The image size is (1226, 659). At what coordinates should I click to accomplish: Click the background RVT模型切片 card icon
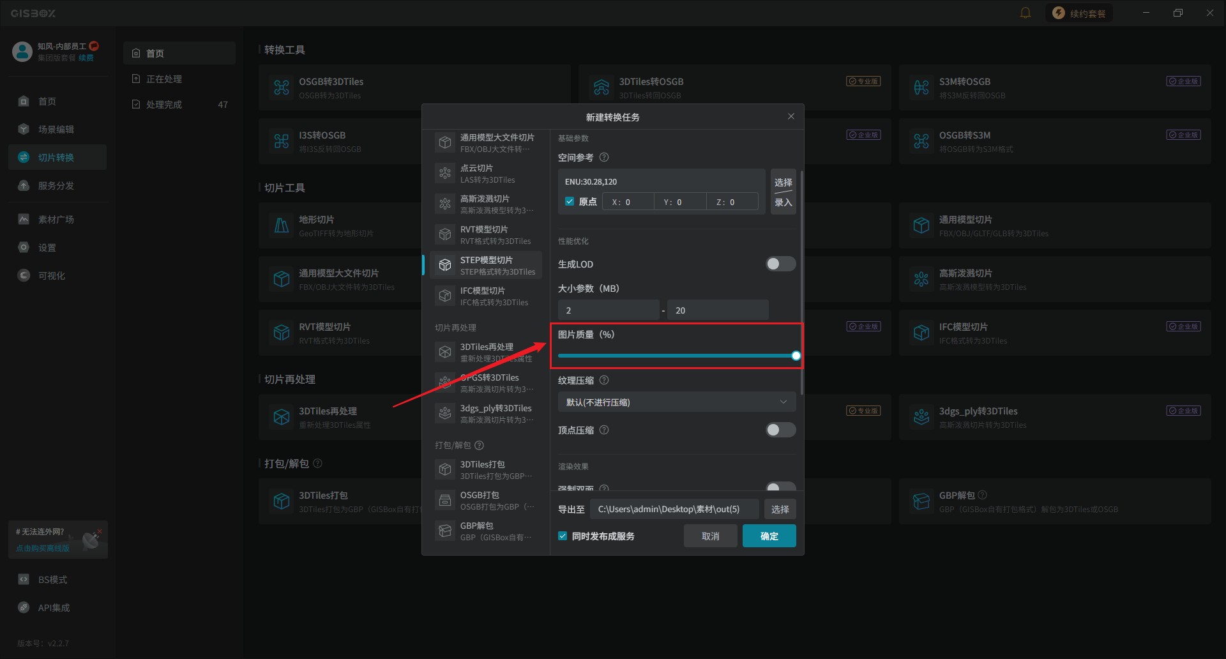(282, 333)
